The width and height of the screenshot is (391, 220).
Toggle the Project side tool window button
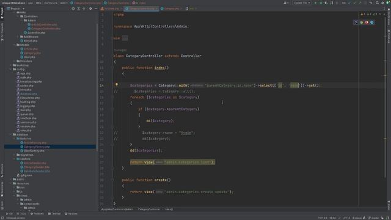click(x=2, y=13)
